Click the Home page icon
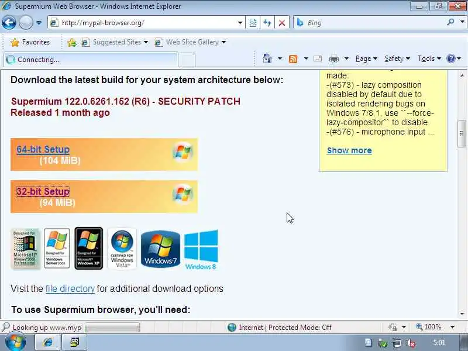468x351 pixels. (267, 58)
